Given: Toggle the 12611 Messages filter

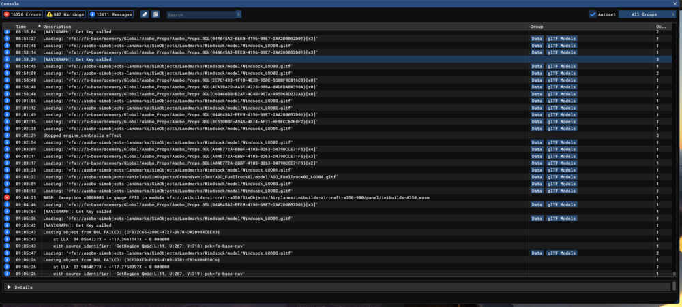Looking at the screenshot, I should point(111,14).
